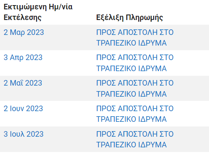Open the 3 Απρ 2023 date link

pyautogui.click(x=23, y=57)
